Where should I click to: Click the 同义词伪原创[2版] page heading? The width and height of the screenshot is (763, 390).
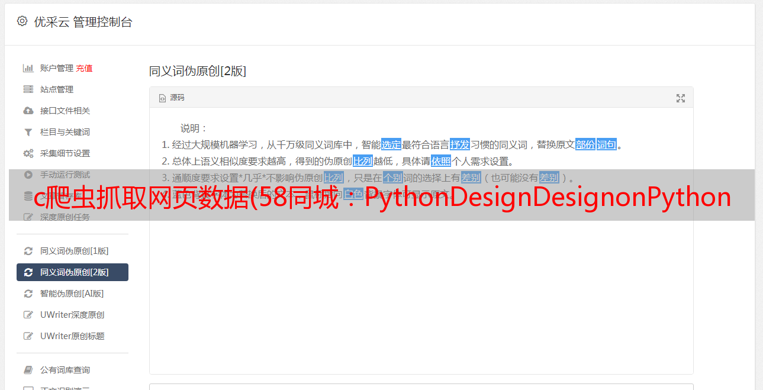[198, 71]
